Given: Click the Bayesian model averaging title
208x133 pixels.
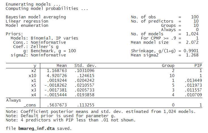Looking at the screenshot, I should (x=36, y=17).
